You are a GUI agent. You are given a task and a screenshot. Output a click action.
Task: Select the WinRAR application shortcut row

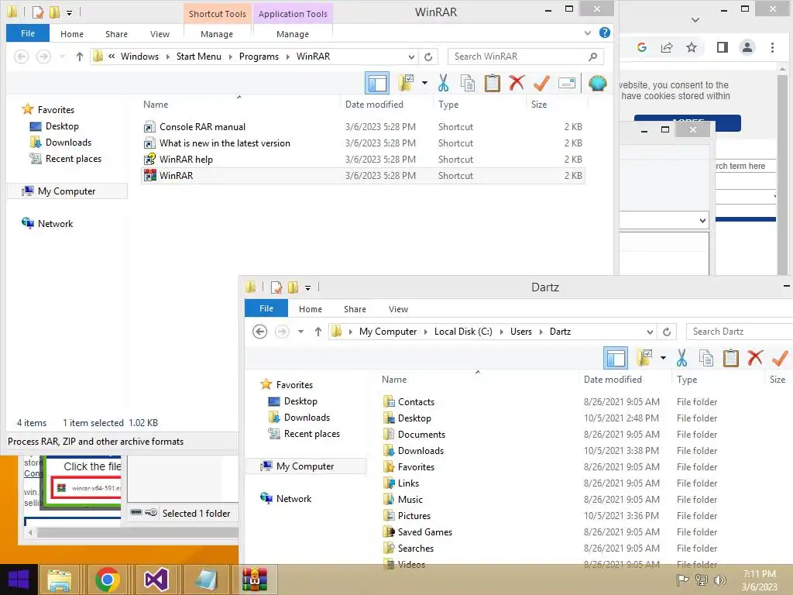pos(363,176)
